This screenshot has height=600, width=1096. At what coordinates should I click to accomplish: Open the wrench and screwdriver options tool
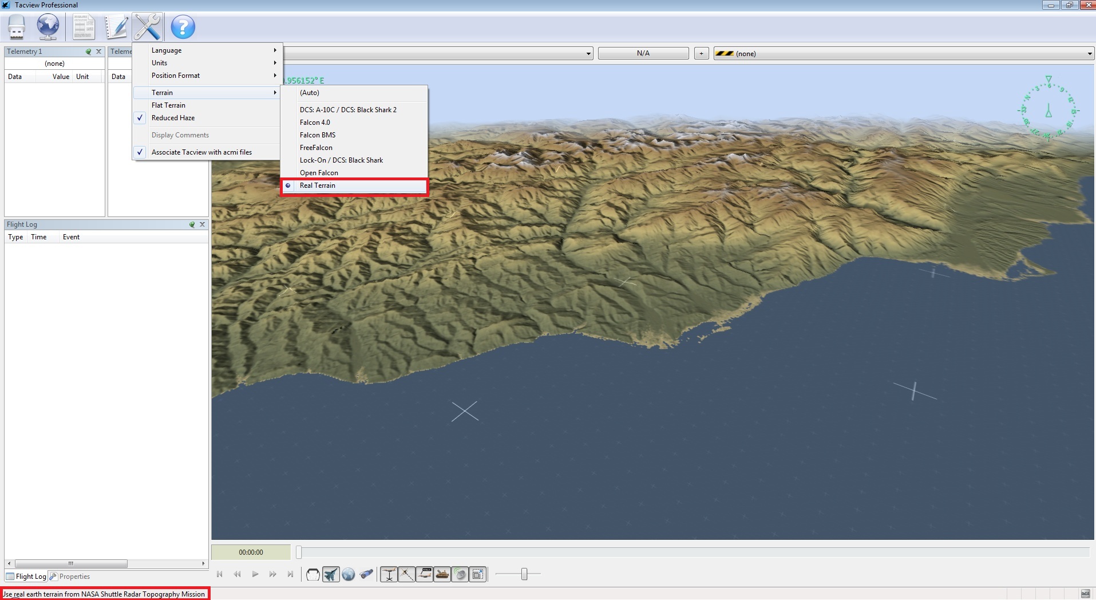(x=148, y=27)
